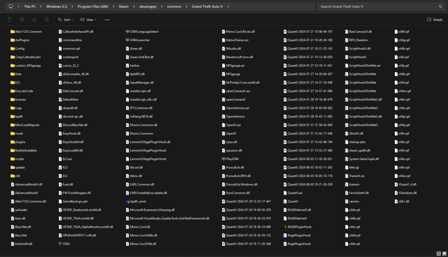Expand chevron after Grand Theft Auto V breadcrumb
Viewport: 448px width, 257px height.
coord(228,6)
